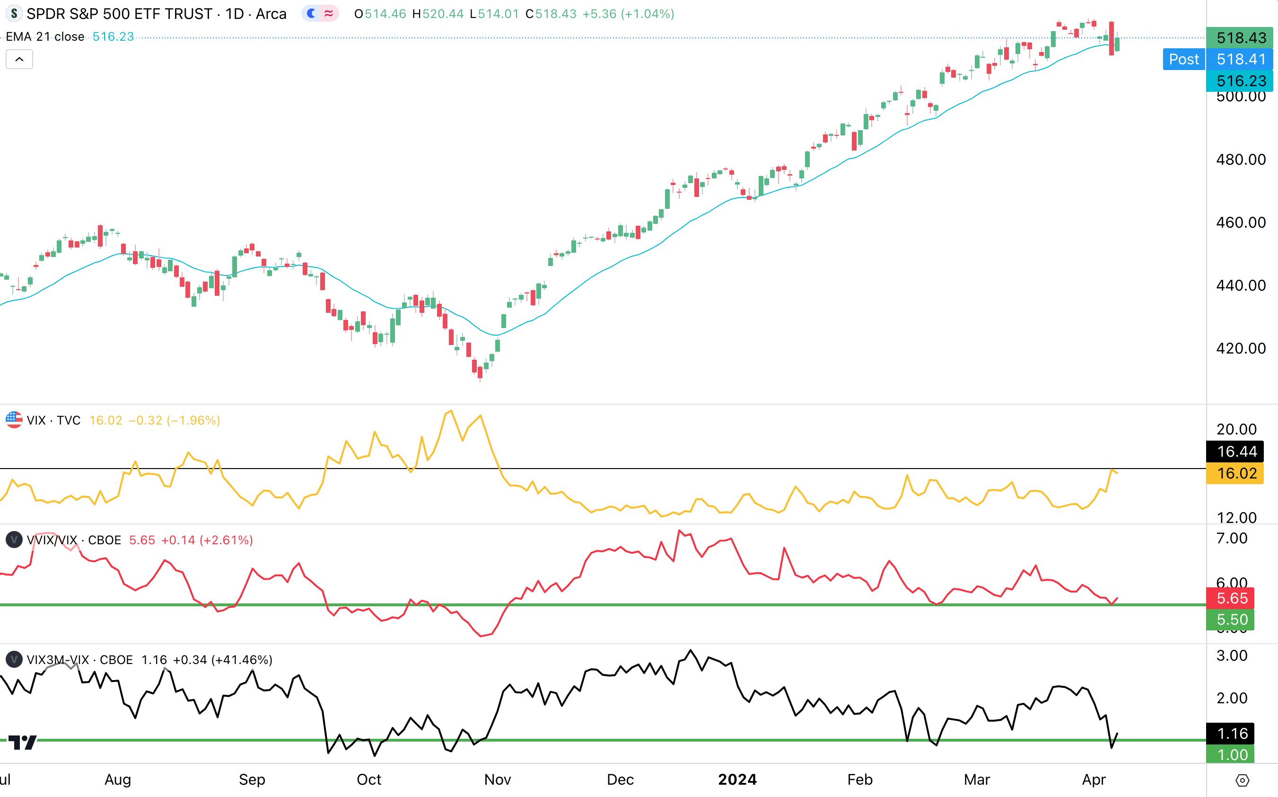Image resolution: width=1278 pixels, height=797 pixels.
Task: Click the open price O514.46 in header
Action: pos(380,14)
